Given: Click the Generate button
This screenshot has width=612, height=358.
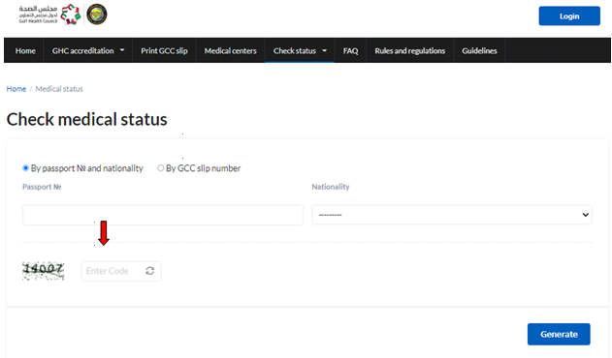Looking at the screenshot, I should coord(559,334).
